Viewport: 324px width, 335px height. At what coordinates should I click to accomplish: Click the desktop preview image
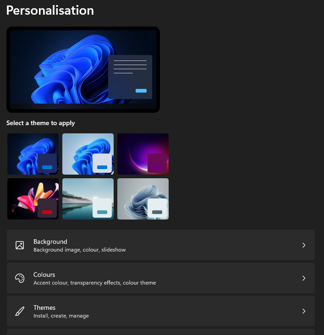pos(83,70)
